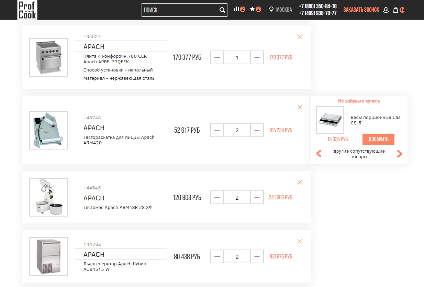Open the dough roller product thumbnail
424x287 pixels.
pyautogui.click(x=48, y=130)
